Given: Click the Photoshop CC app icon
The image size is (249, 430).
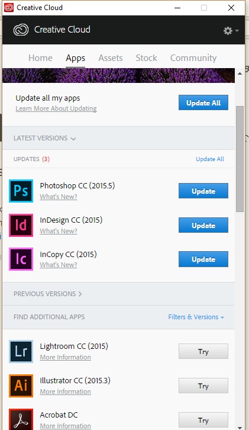Looking at the screenshot, I should [x=21, y=191].
